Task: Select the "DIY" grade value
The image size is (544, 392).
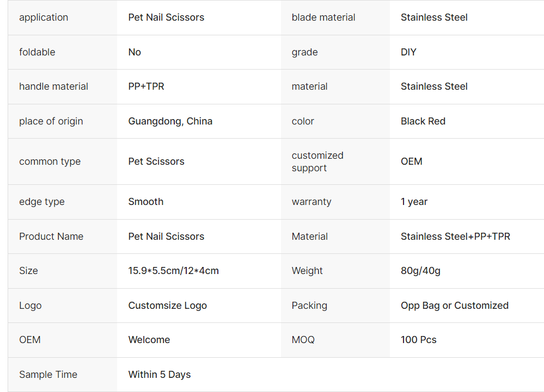Action: 408,52
